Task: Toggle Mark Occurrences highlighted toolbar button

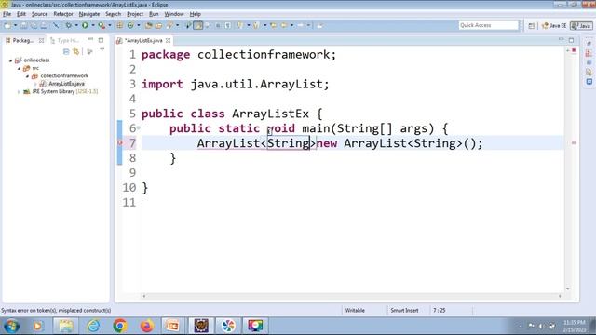Action: [198, 25]
